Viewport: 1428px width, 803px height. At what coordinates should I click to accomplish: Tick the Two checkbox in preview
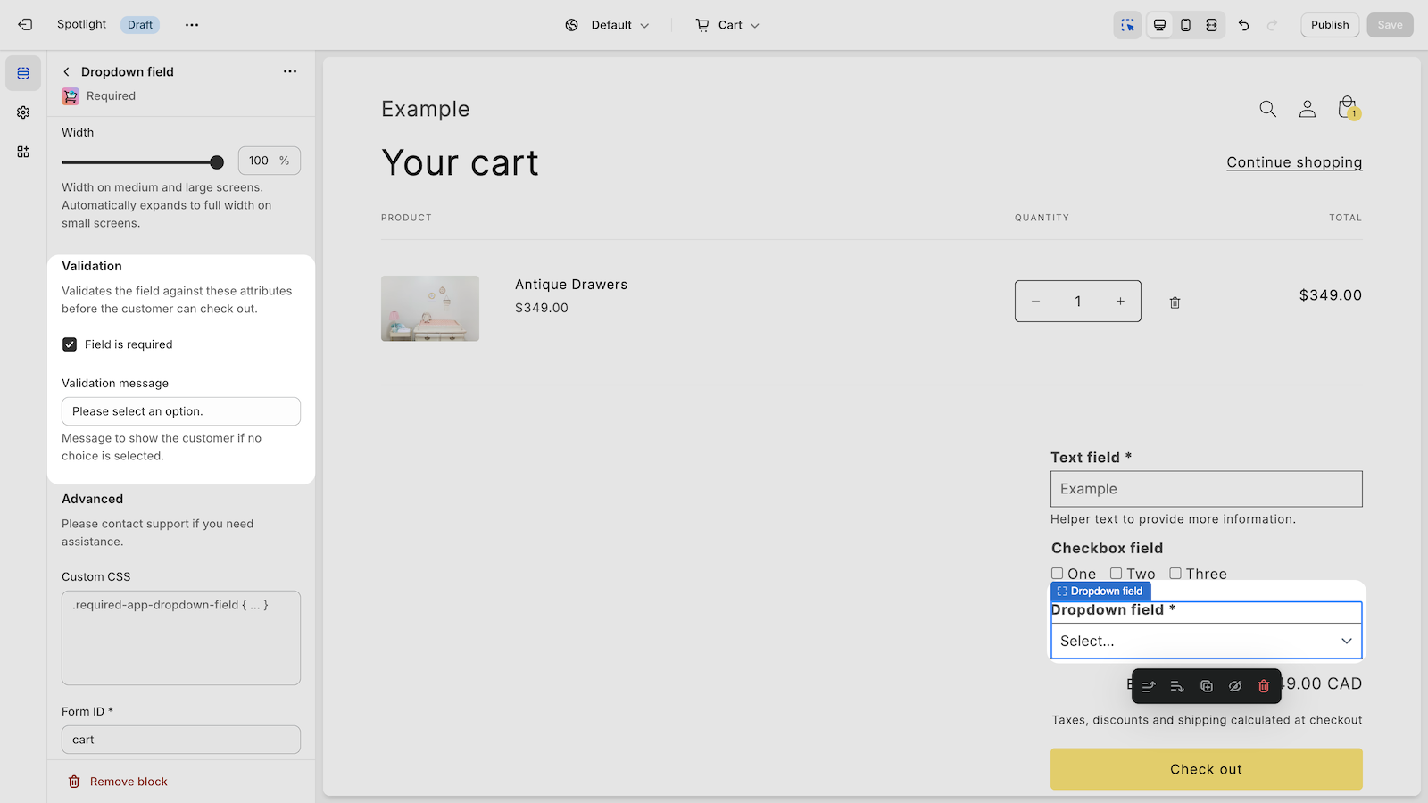click(1116, 574)
